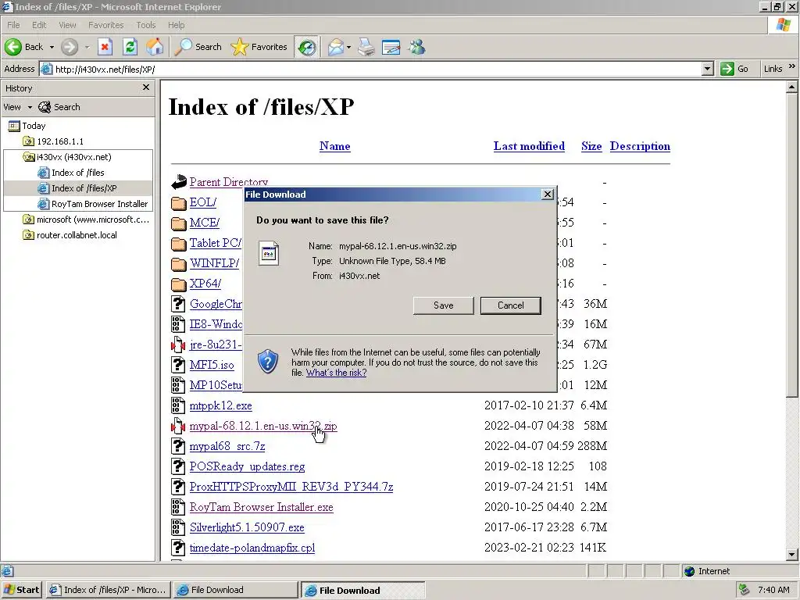
Task: Open the 'What's the risk?' link
Action: [336, 373]
